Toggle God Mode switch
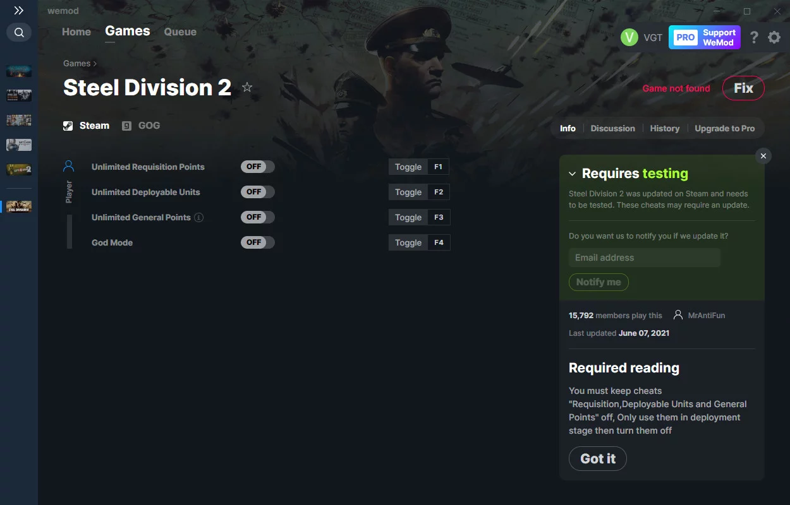This screenshot has width=790, height=505. pos(258,242)
